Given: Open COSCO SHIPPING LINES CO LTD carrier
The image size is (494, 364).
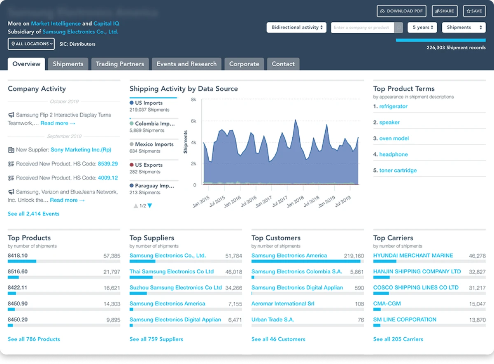Looking at the screenshot, I should coord(416,288).
